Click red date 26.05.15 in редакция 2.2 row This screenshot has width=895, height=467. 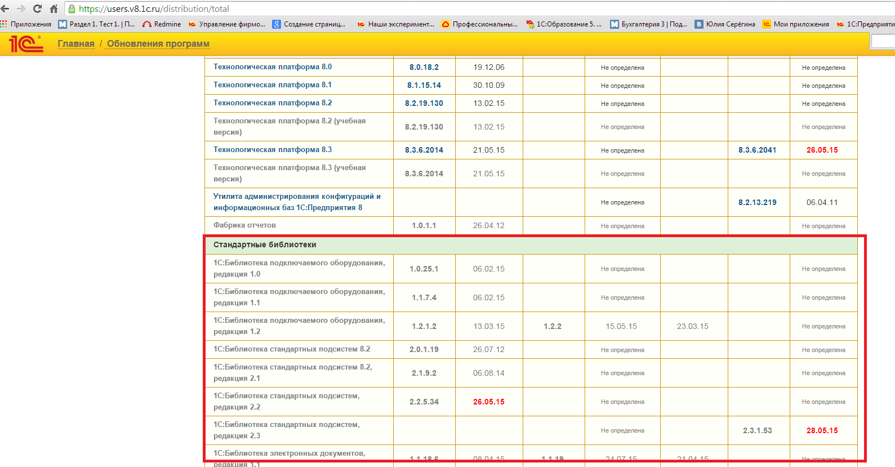(489, 402)
